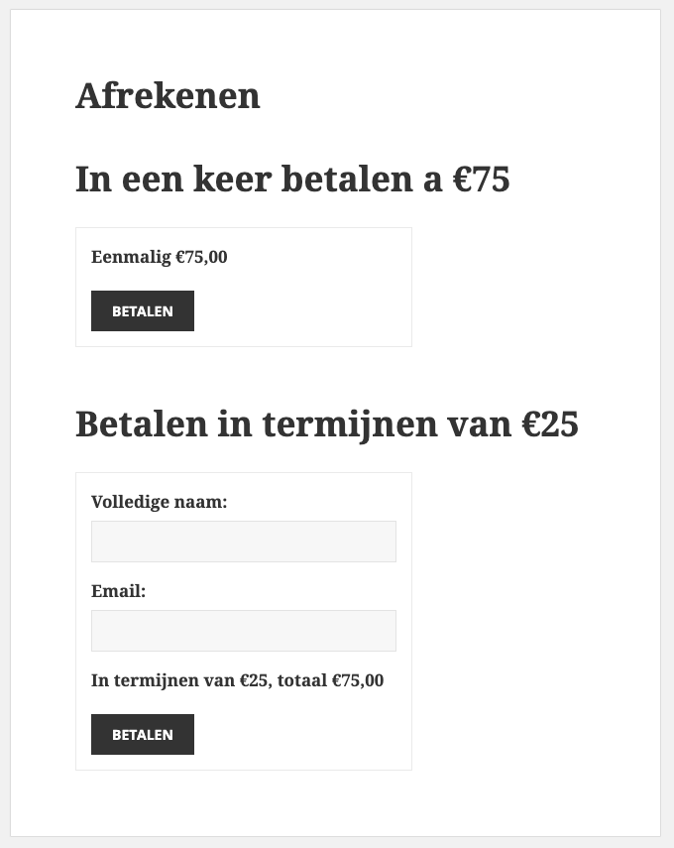Click the €25 amount in the installments heading
The width and height of the screenshot is (674, 848).
(550, 424)
